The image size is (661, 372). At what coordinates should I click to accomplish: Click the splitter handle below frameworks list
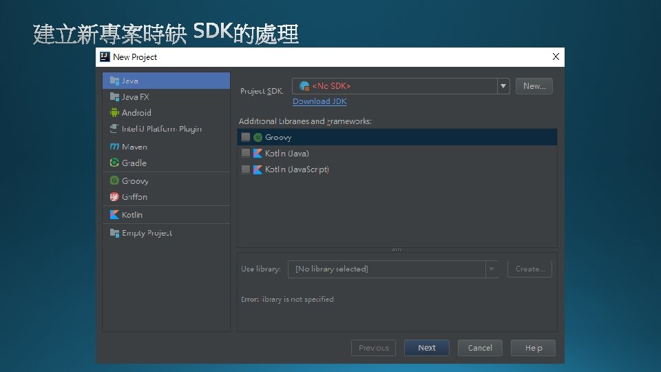[x=397, y=249]
